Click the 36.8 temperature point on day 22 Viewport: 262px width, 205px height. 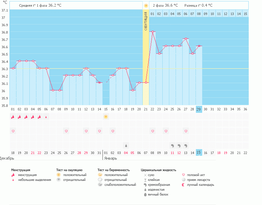click(153, 32)
